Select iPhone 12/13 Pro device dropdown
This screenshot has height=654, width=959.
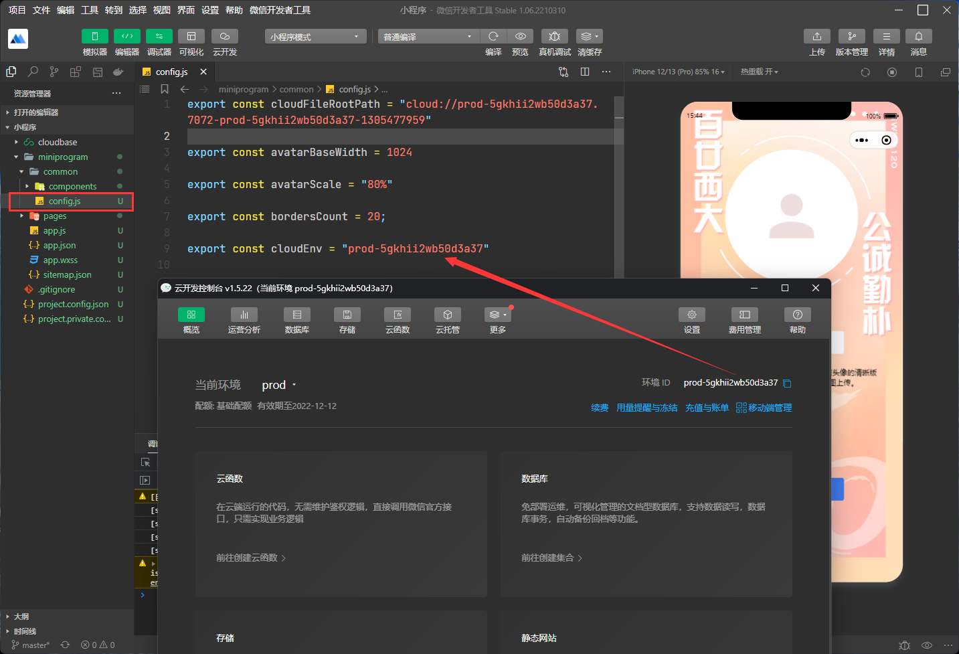tap(678, 72)
